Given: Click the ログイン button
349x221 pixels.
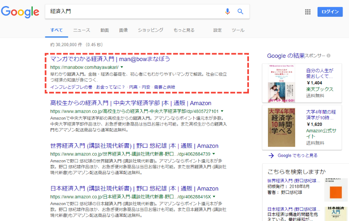Looking at the screenshot, I should pyautogui.click(x=330, y=12).
